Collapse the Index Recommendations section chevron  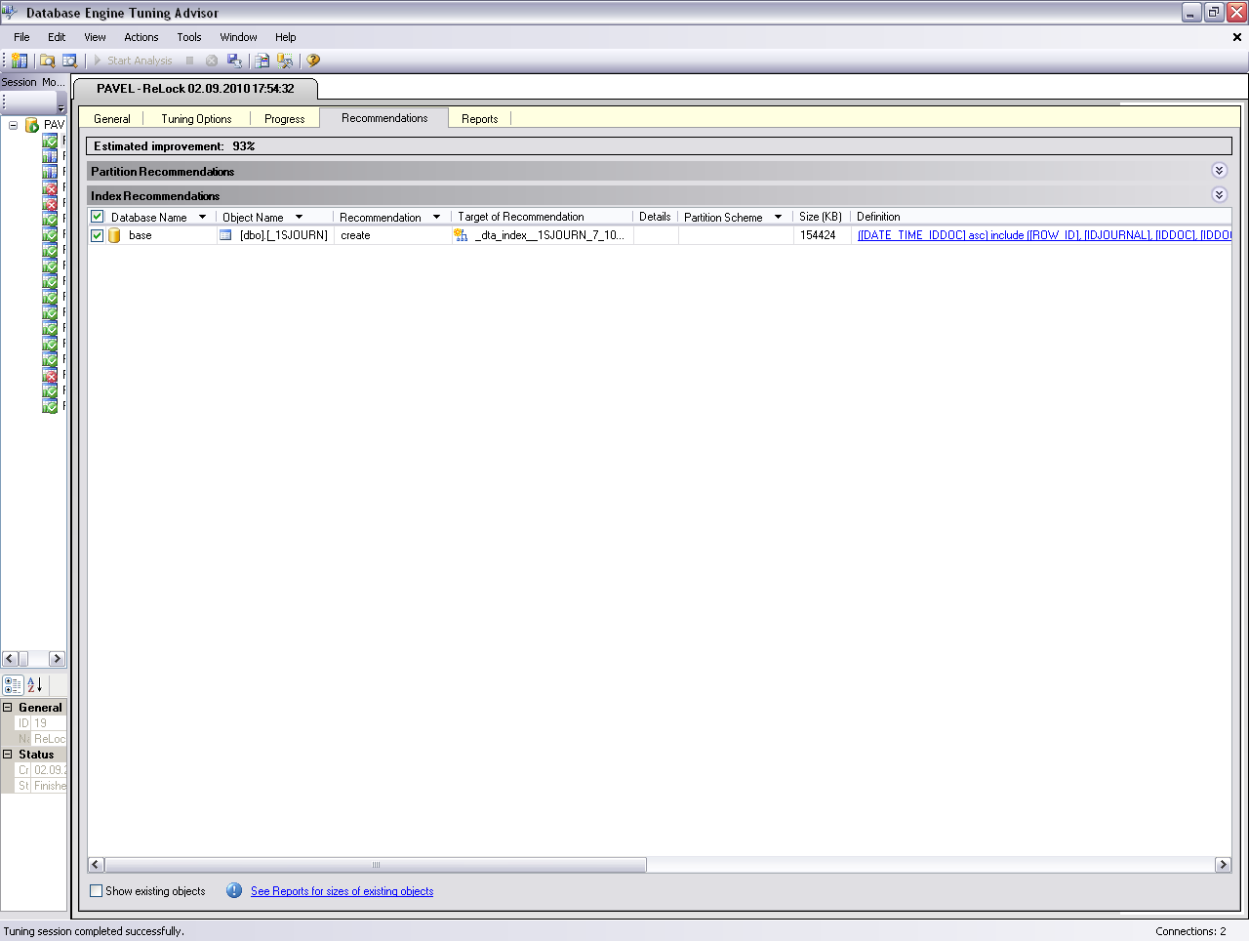(x=1219, y=195)
